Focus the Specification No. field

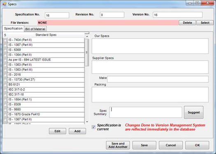pyautogui.click(x=57, y=15)
